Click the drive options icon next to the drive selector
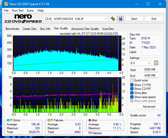 coord(113,19)
